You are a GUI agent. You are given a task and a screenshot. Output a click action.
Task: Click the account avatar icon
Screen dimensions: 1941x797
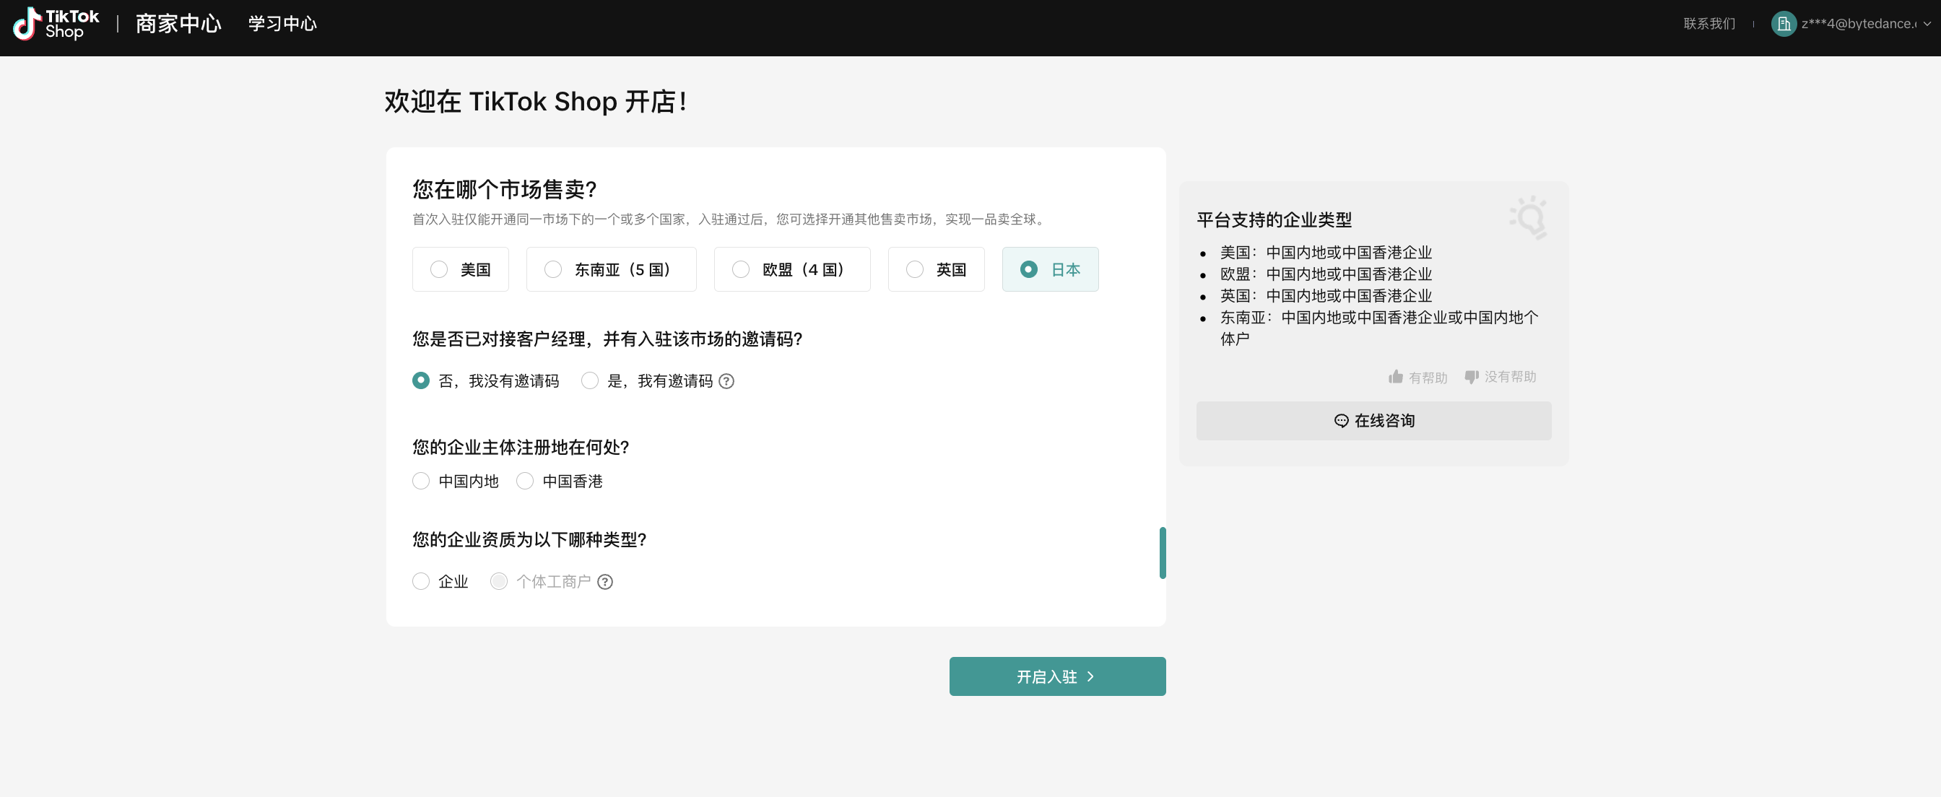pos(1783,24)
